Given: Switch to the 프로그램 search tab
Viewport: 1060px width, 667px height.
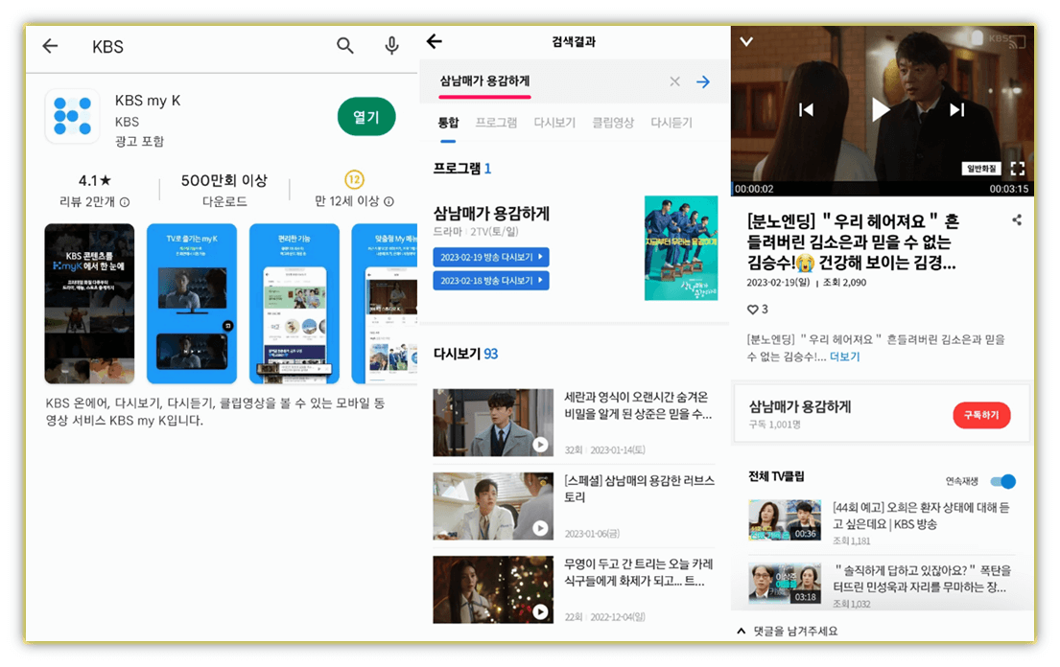Looking at the screenshot, I should 496,122.
